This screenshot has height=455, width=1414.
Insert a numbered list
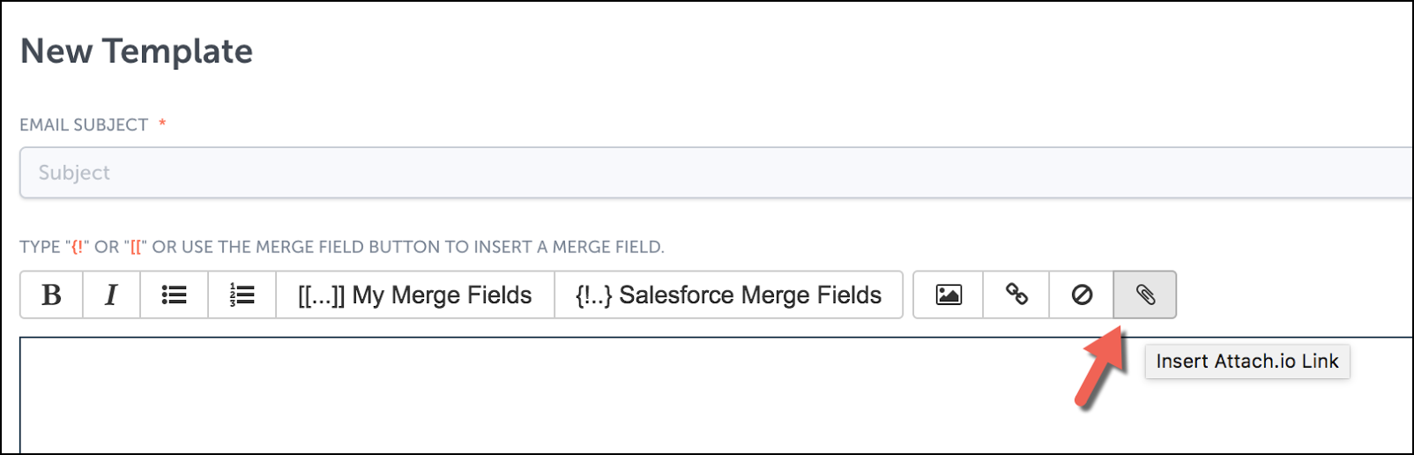[x=242, y=295]
